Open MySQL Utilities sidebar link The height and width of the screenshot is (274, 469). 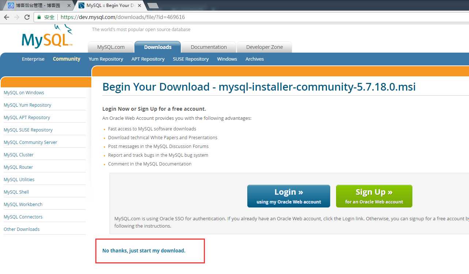tap(19, 180)
